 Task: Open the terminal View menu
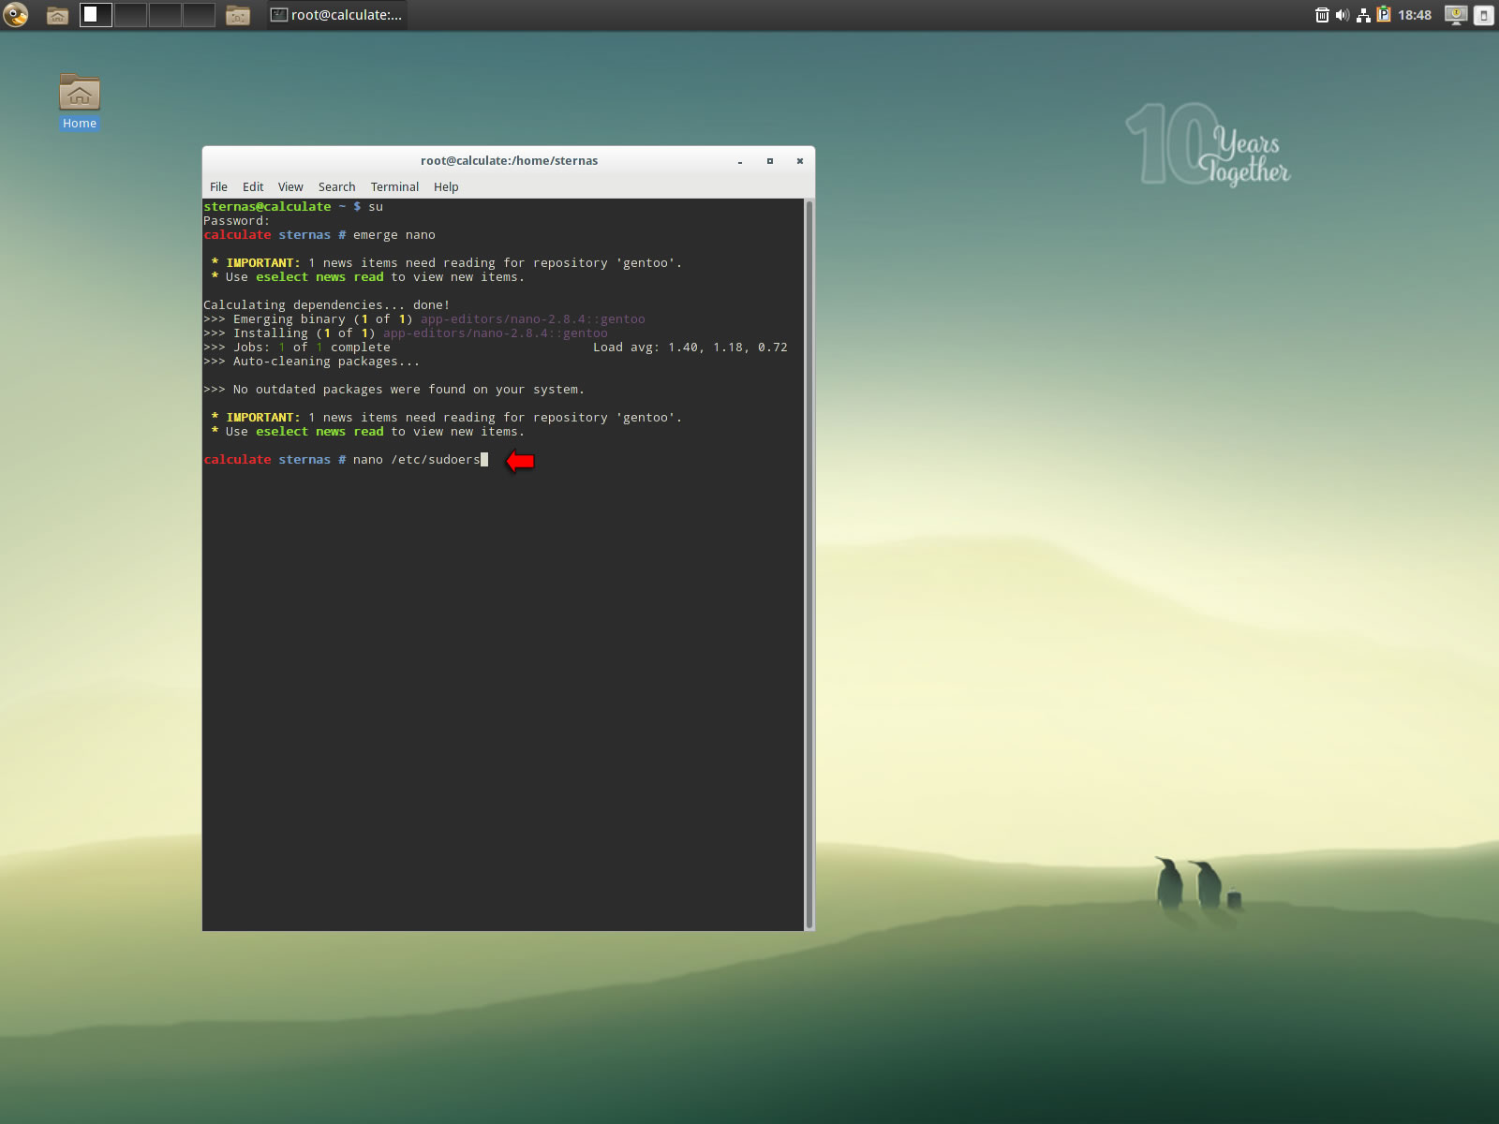pyautogui.click(x=290, y=187)
